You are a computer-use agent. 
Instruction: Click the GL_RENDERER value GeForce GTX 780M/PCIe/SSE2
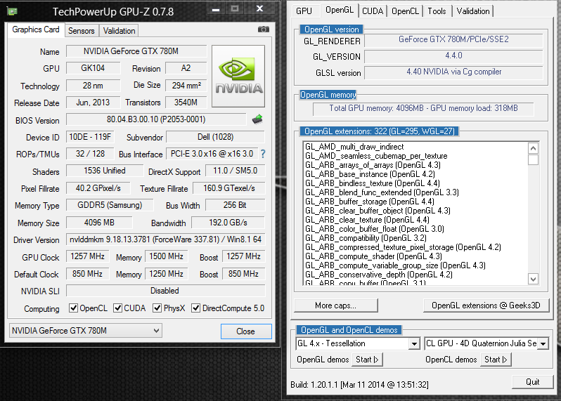point(453,39)
